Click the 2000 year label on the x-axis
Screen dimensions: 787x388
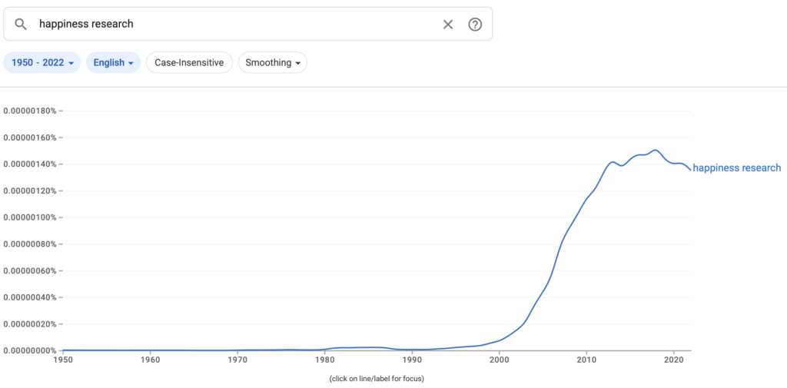coord(500,359)
